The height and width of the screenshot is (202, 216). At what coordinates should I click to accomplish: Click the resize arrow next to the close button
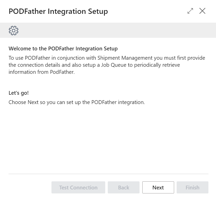pyautogui.click(x=190, y=11)
